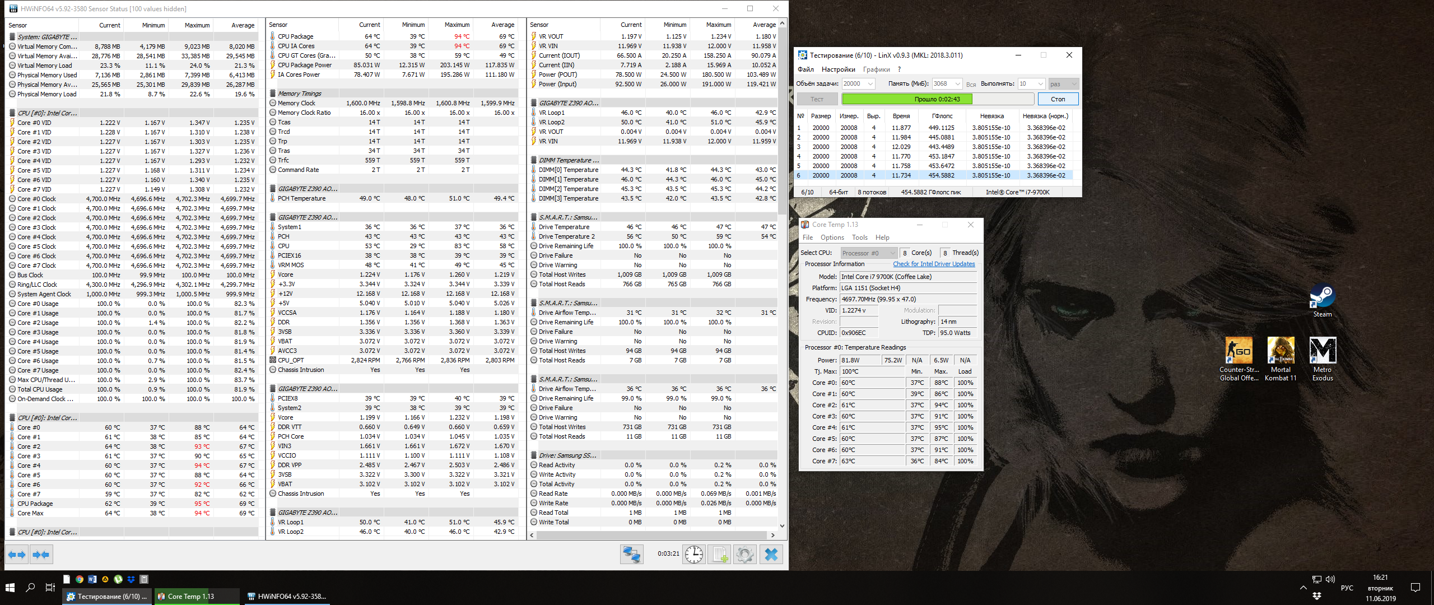Expand the Объём задачи 20000 dropdown
Image resolution: width=1434 pixels, height=605 pixels.
click(870, 84)
